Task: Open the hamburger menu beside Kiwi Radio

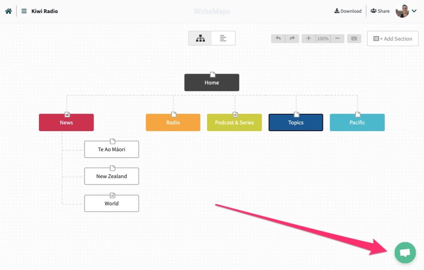Action: coord(24,11)
